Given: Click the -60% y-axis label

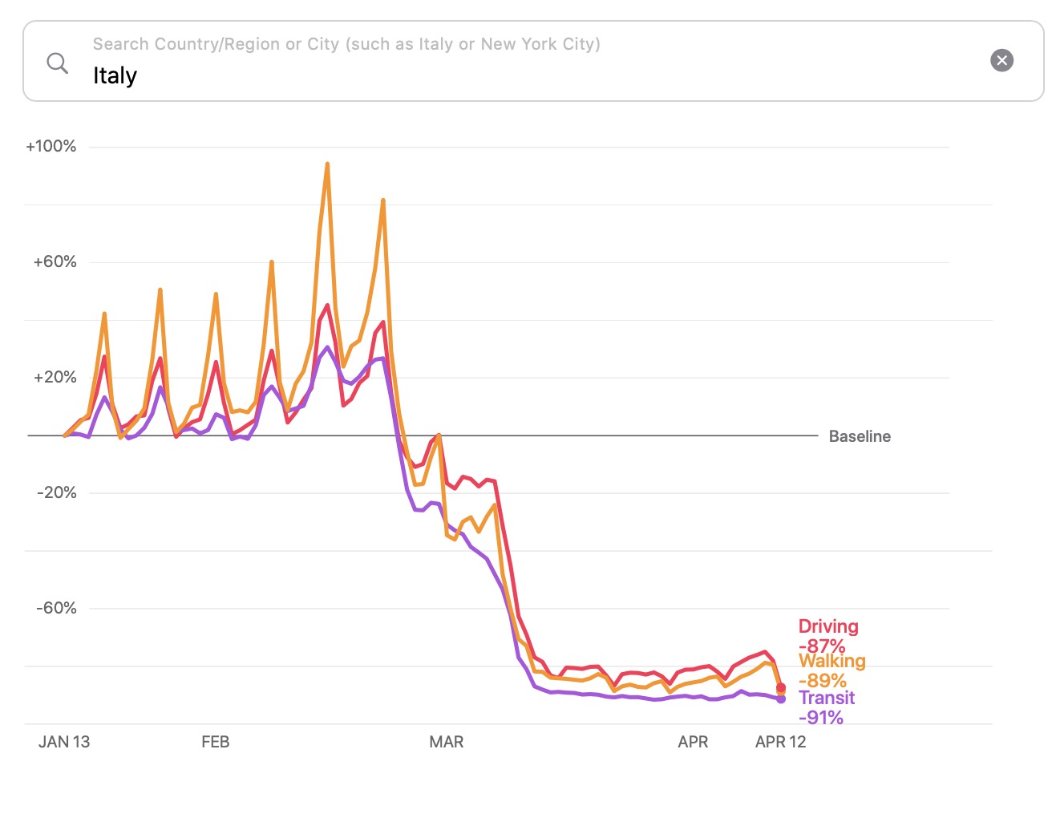Looking at the screenshot, I should 56,608.
